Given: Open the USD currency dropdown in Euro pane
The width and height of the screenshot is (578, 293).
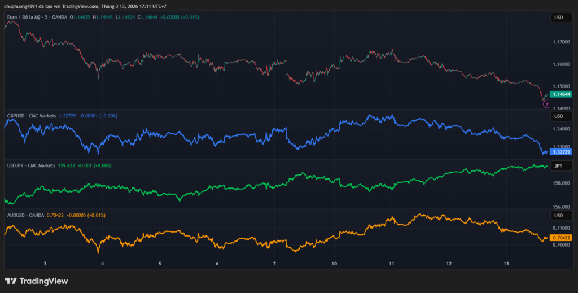Looking at the screenshot, I should 558,18.
